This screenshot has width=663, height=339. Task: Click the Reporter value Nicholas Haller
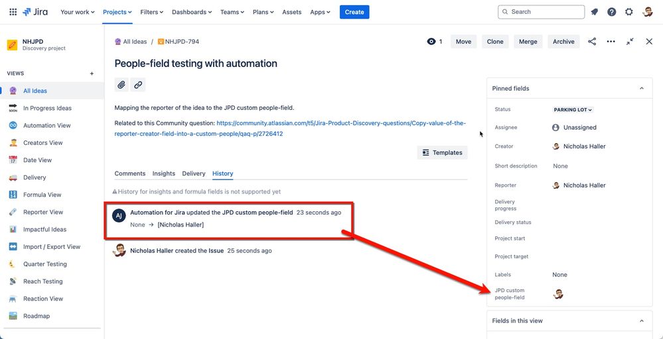[579, 185]
